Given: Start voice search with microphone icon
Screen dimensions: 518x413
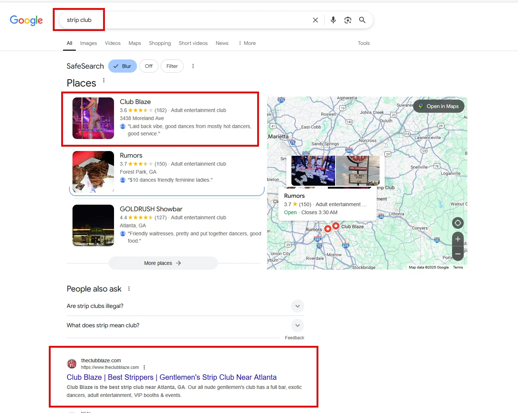Looking at the screenshot, I should click(333, 20).
